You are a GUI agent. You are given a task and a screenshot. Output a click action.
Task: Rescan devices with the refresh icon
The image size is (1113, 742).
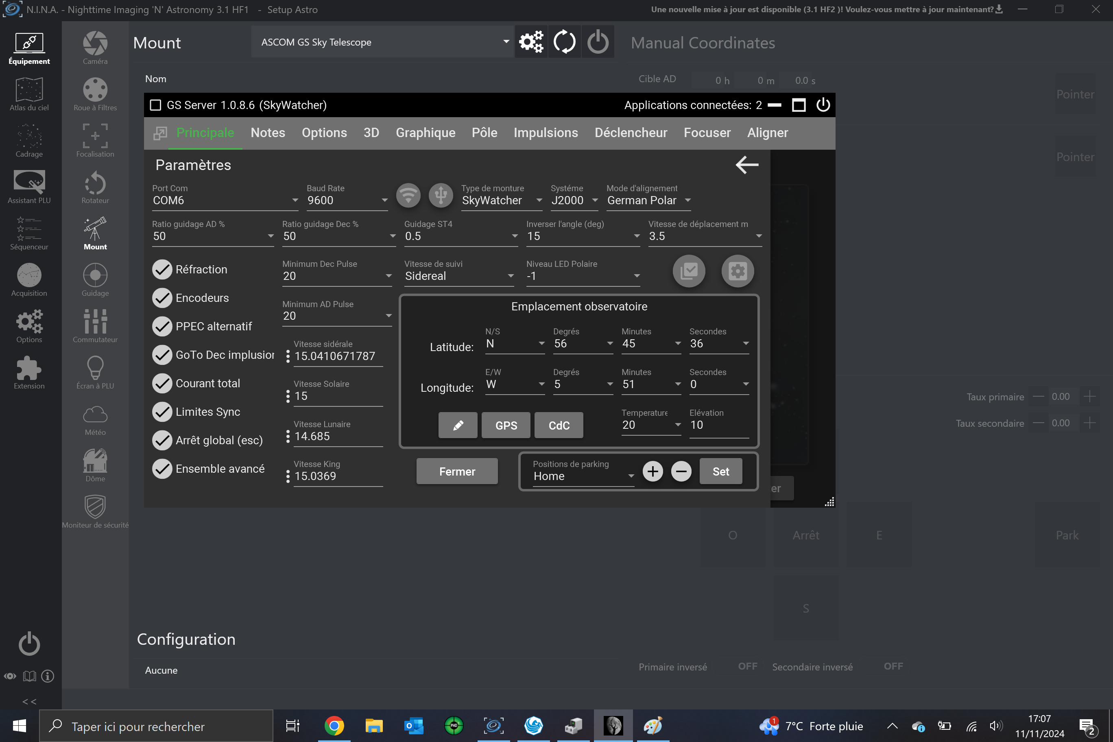[x=564, y=42]
